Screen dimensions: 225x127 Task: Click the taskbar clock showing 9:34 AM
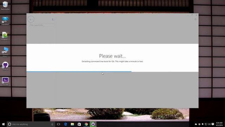[219, 124]
